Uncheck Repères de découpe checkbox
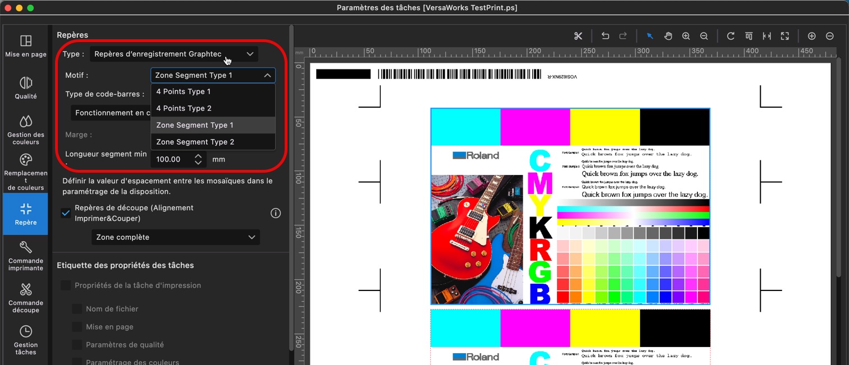Image resolution: width=849 pixels, height=365 pixels. click(x=66, y=213)
